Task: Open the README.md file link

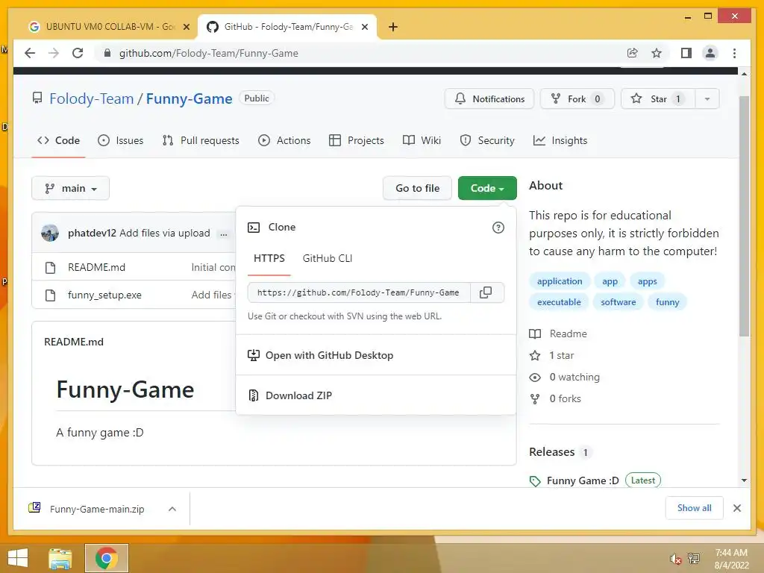Action: click(96, 268)
